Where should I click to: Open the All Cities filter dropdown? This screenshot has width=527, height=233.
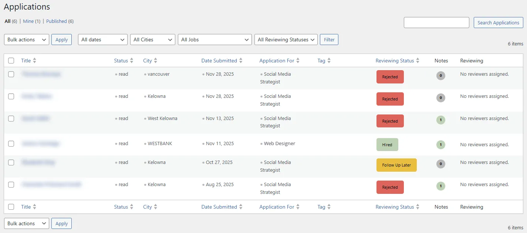(x=152, y=40)
